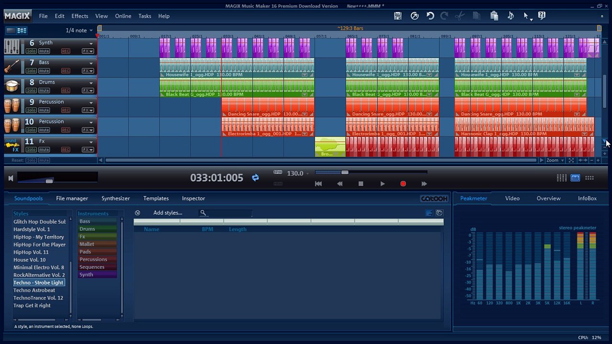612x344 pixels.
Task: Click the snare drum icon on track 8
Action: [x=12, y=86]
